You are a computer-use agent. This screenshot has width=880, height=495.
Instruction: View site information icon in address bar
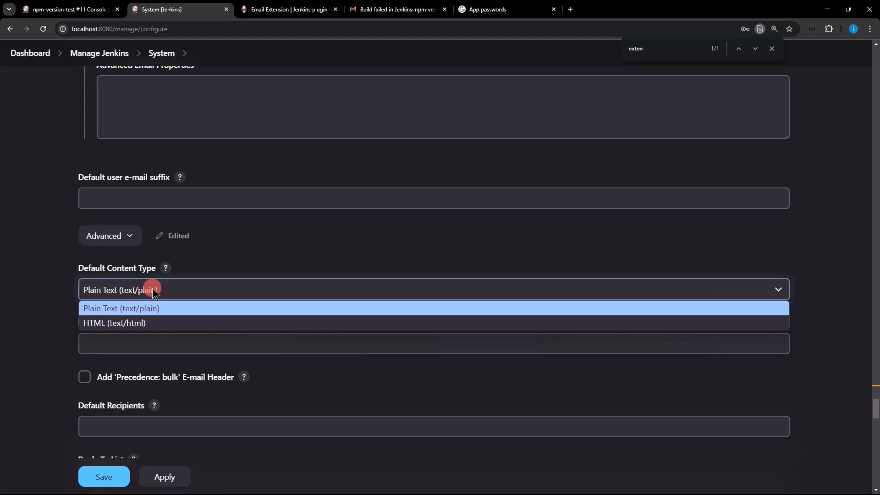pos(63,29)
